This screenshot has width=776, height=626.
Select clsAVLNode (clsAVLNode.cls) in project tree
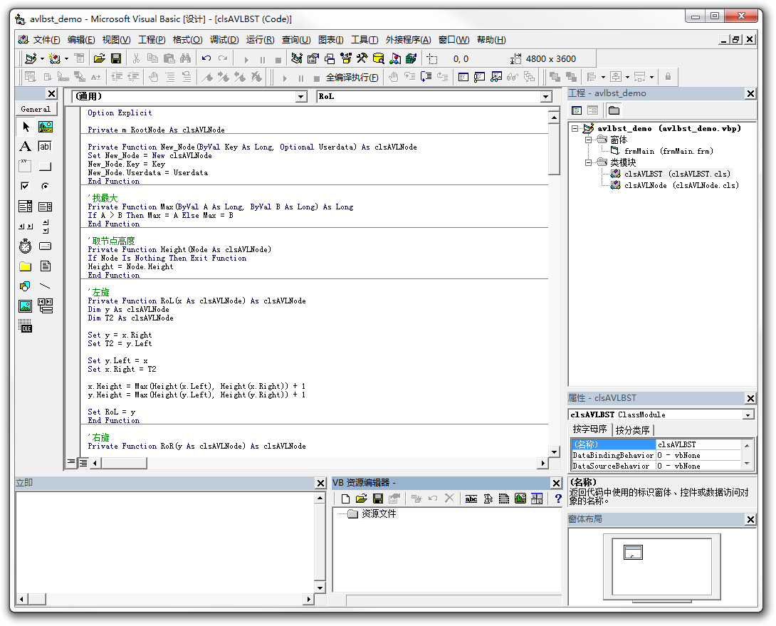pyautogui.click(x=681, y=185)
